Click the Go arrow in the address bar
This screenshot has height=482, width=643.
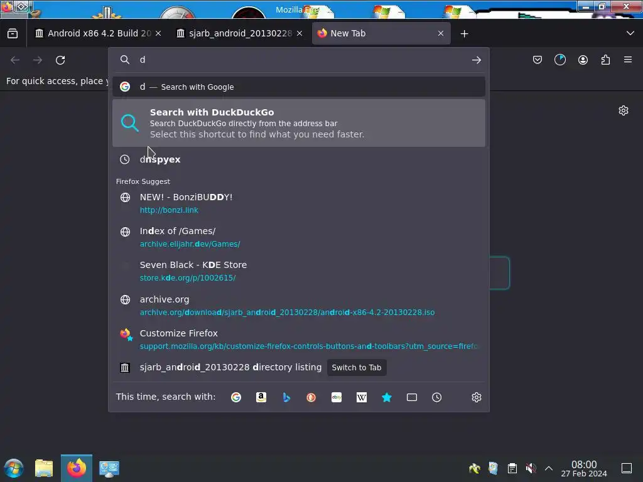[x=476, y=60]
